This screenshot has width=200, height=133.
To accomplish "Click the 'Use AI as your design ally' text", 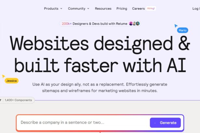I will click(100, 88).
